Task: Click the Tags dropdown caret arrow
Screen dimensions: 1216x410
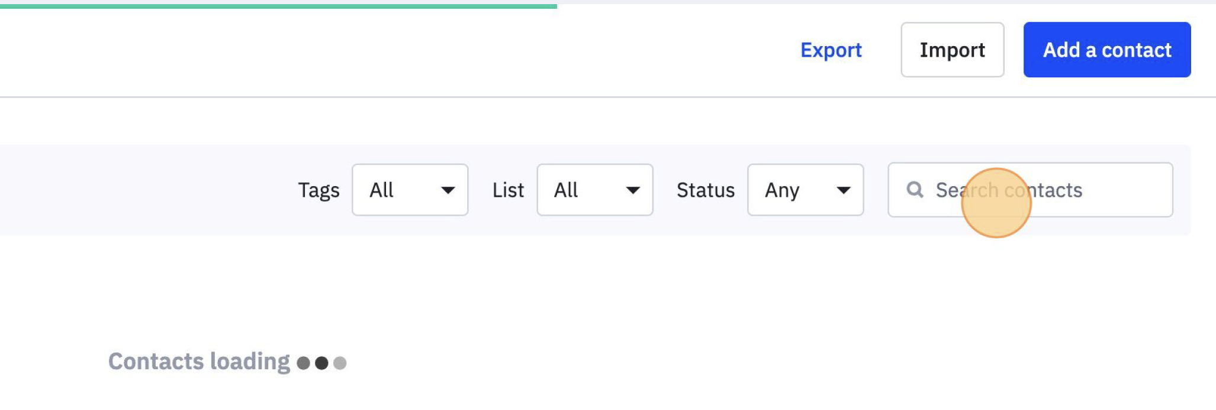Action: pos(448,190)
